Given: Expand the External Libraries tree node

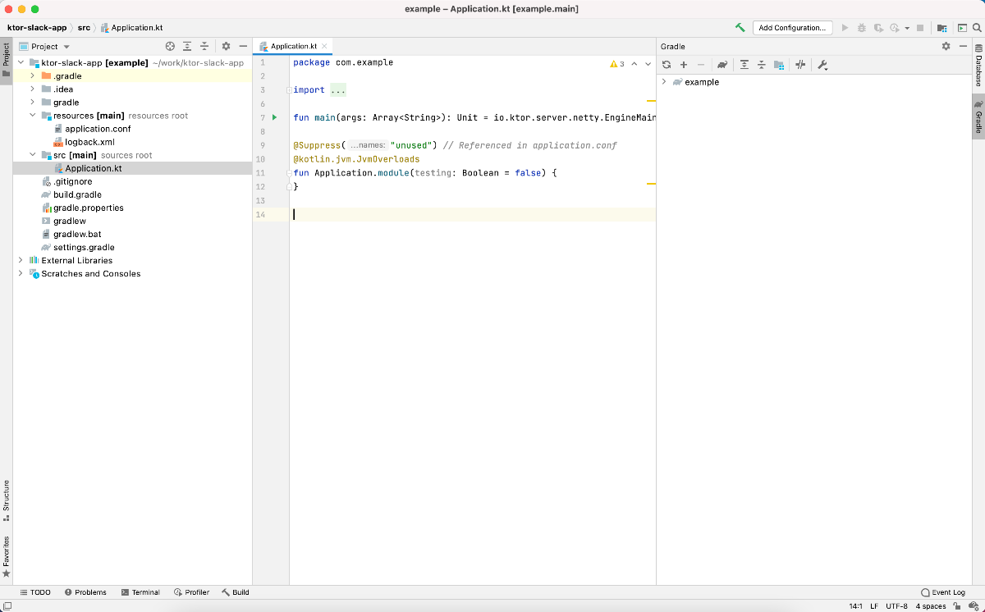Looking at the screenshot, I should [x=21, y=260].
